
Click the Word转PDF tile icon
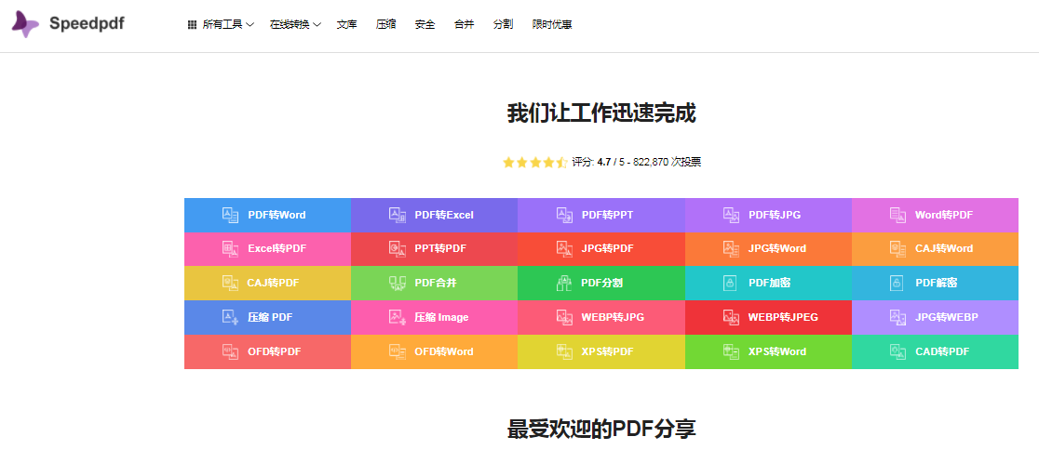coord(897,215)
